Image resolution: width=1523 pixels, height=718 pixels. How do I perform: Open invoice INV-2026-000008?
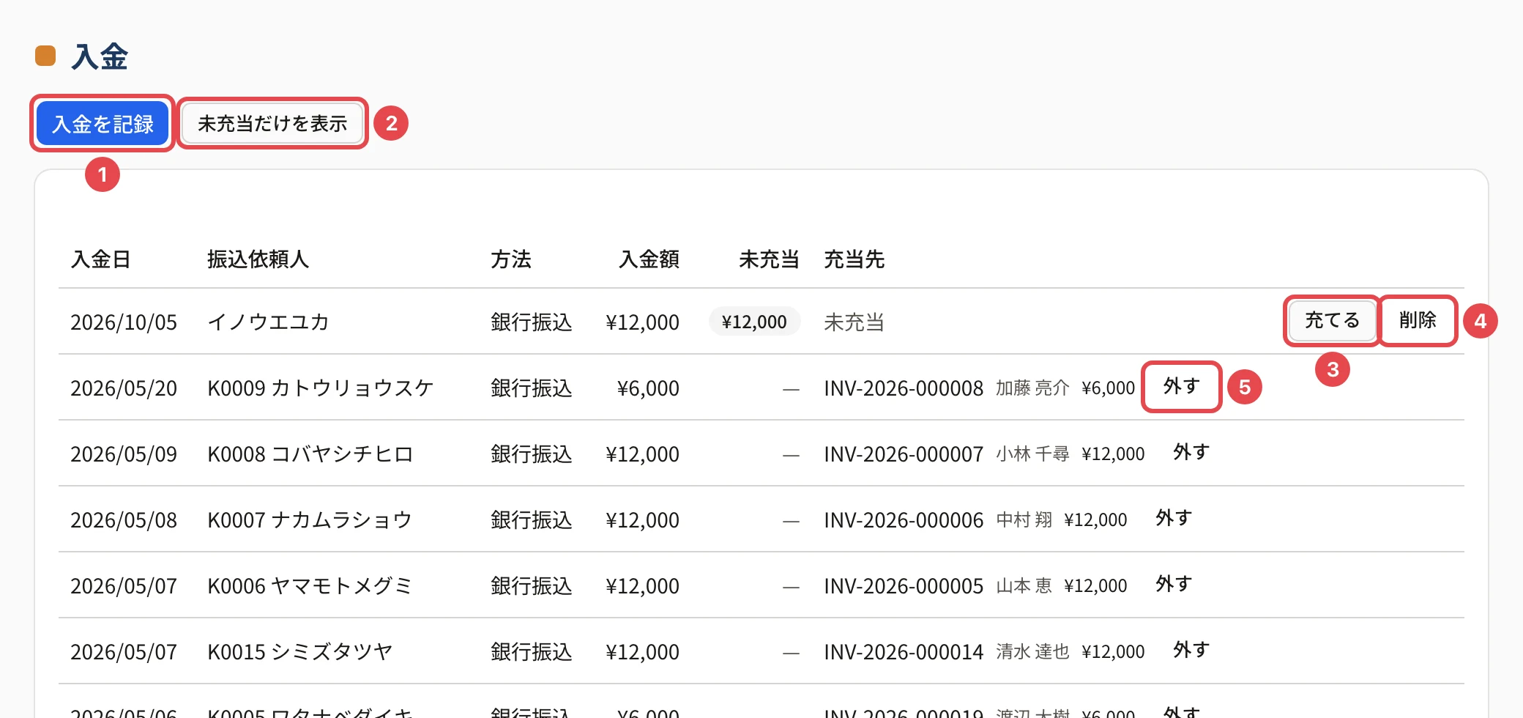click(904, 388)
